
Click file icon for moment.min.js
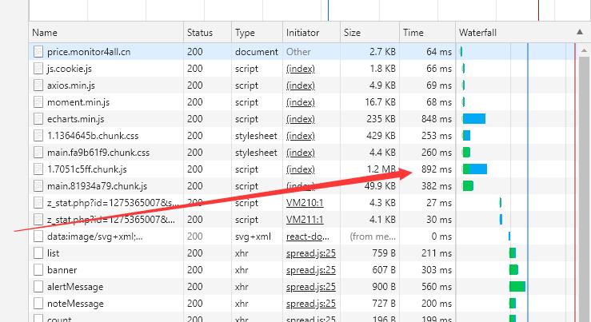[38, 102]
